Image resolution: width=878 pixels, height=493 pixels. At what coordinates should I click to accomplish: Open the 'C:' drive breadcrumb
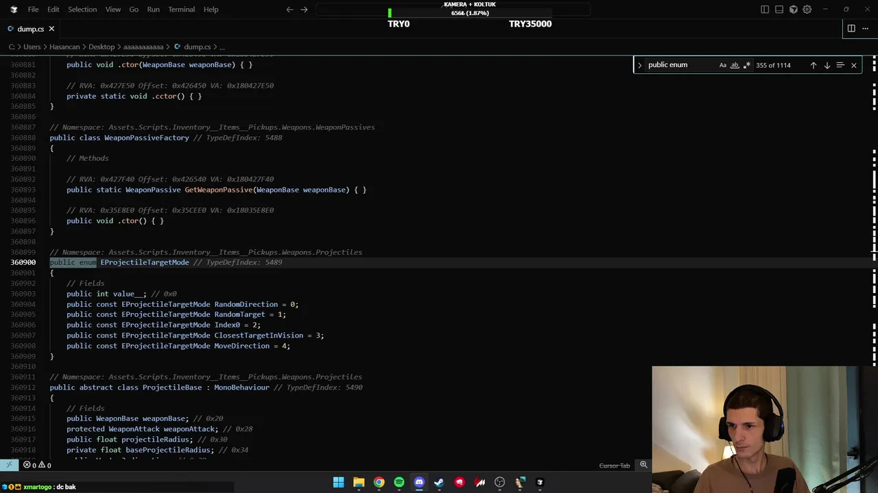click(x=12, y=47)
